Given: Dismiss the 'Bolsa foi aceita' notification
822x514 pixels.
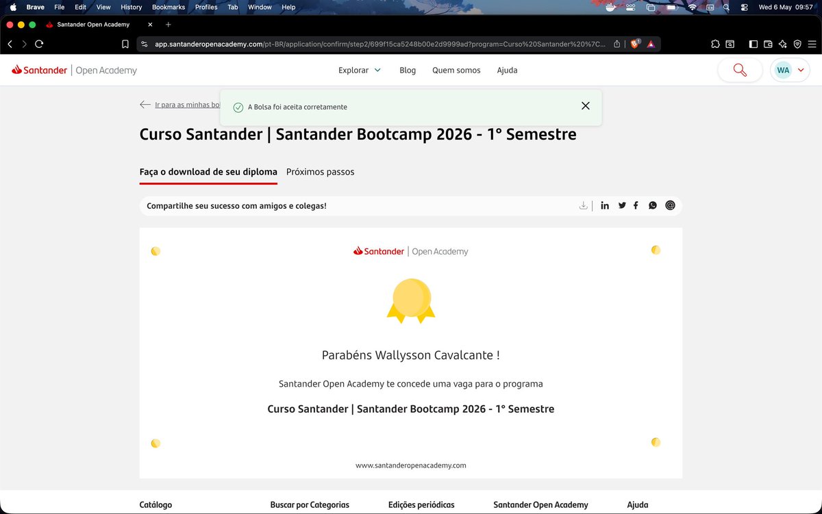Looking at the screenshot, I should pos(585,106).
